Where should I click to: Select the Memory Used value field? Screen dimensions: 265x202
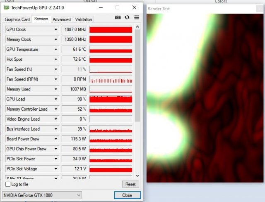click(x=75, y=89)
